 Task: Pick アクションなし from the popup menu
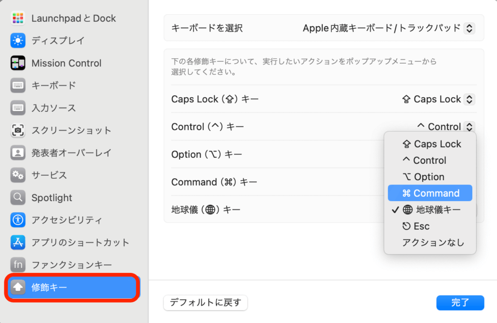(433, 243)
